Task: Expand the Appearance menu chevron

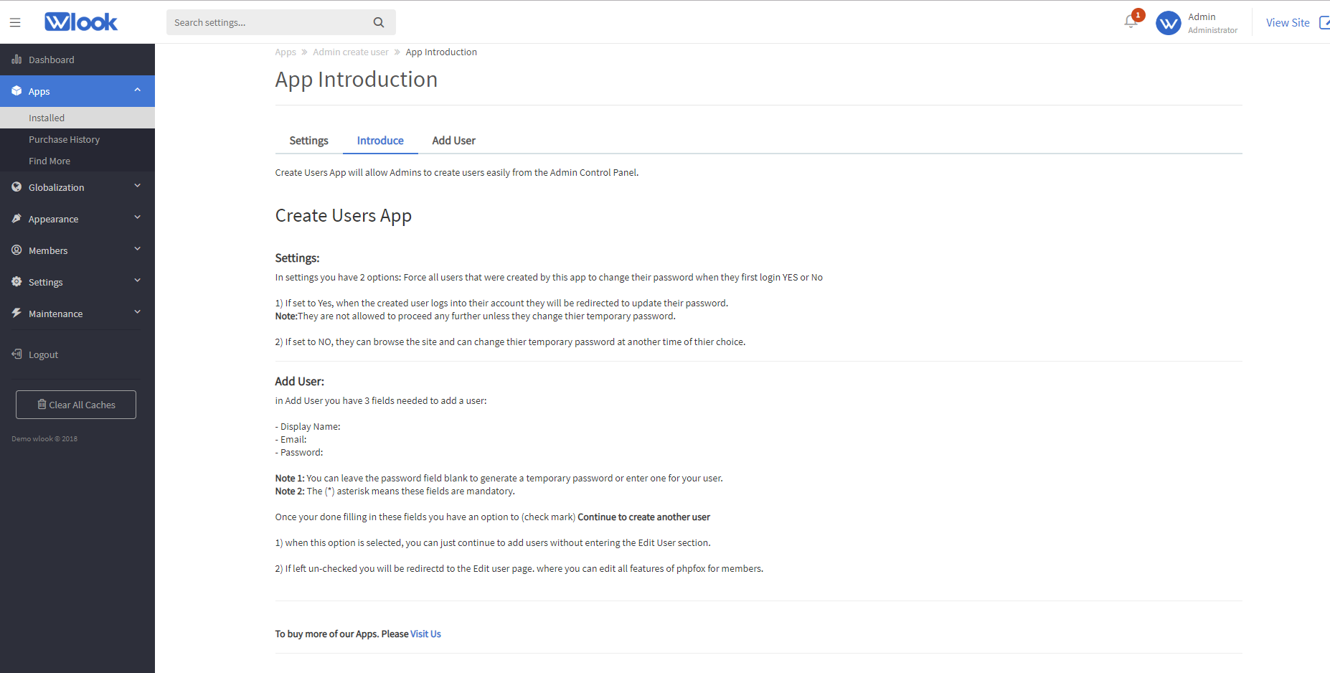Action: pyautogui.click(x=138, y=218)
